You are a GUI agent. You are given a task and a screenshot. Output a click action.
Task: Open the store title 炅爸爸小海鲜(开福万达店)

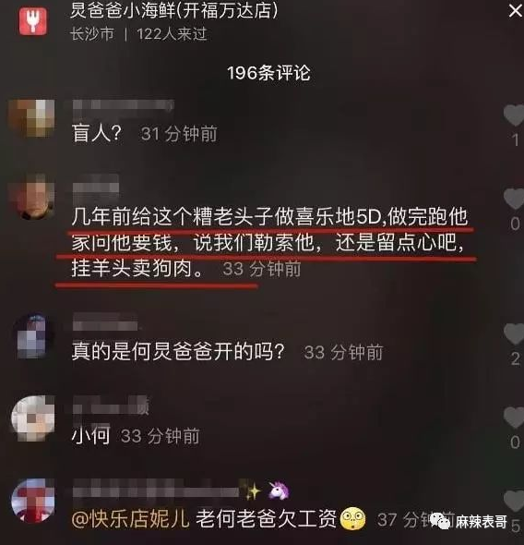click(173, 10)
